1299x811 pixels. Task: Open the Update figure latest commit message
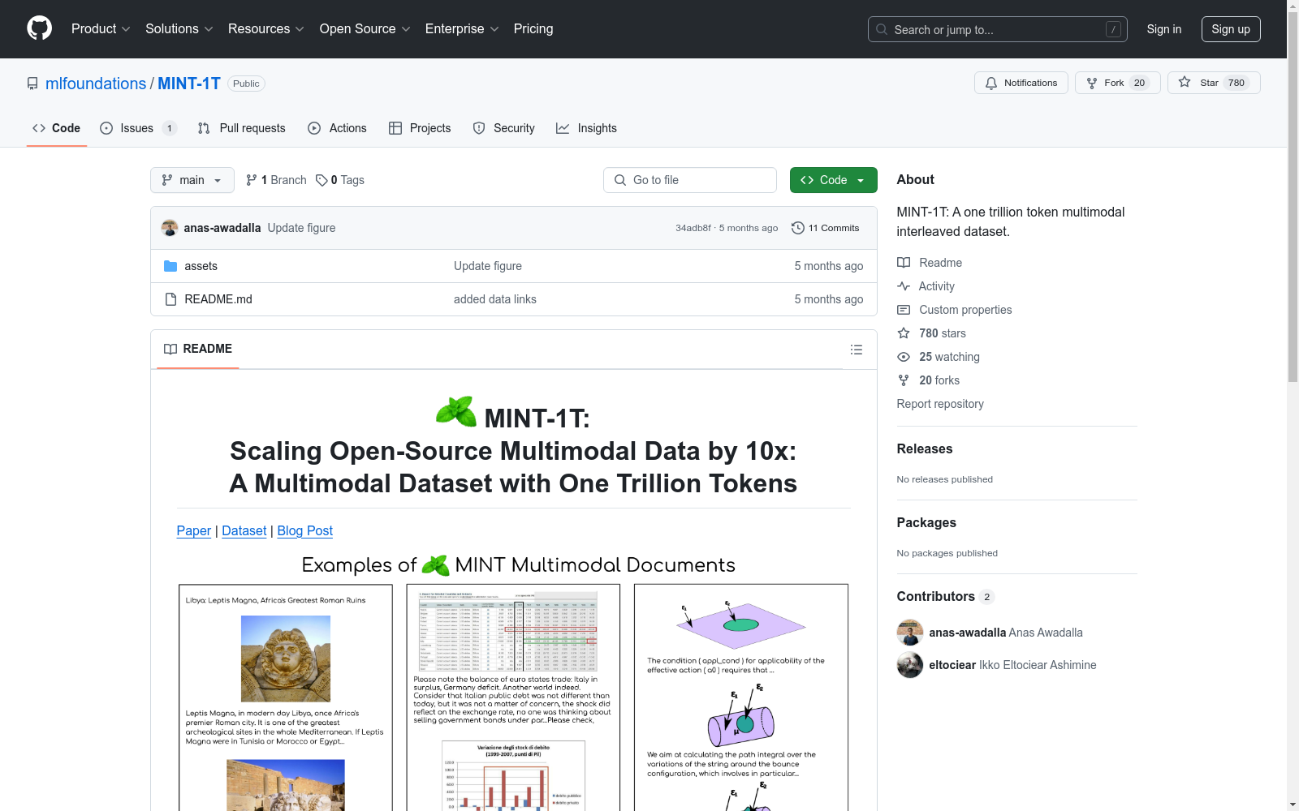[301, 228]
